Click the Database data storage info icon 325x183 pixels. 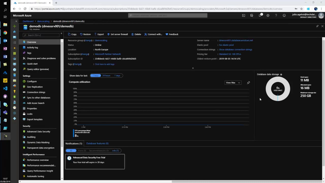tap(281, 74)
